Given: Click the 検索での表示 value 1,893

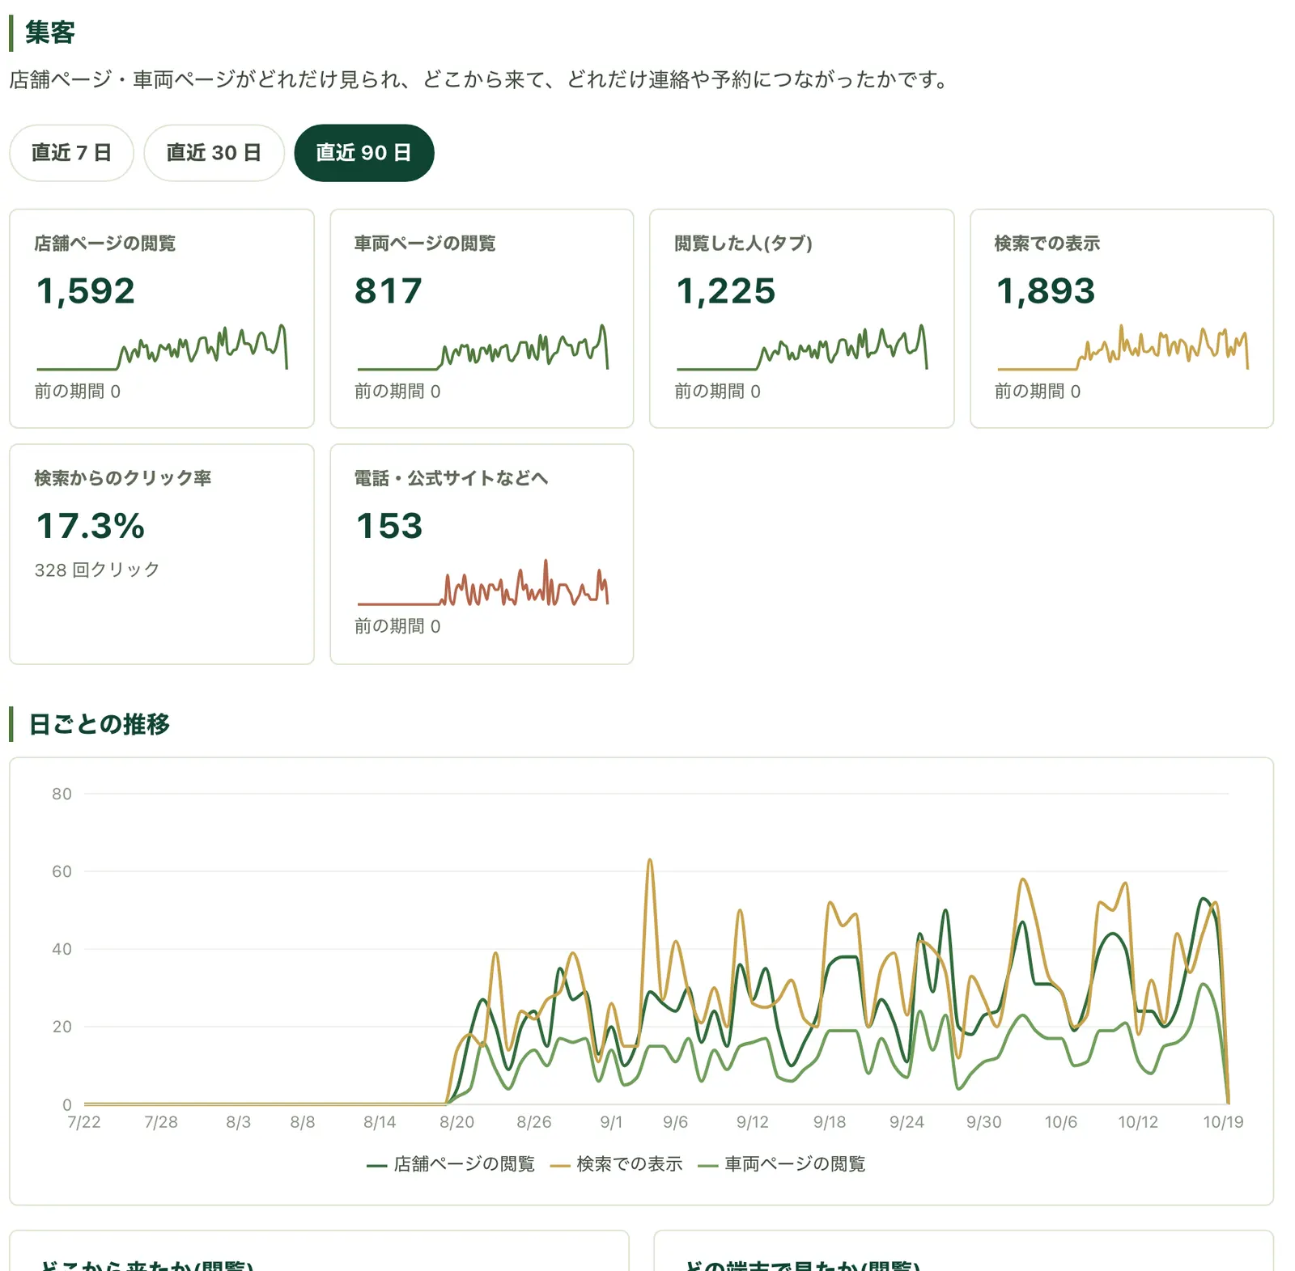Looking at the screenshot, I should point(1045,291).
